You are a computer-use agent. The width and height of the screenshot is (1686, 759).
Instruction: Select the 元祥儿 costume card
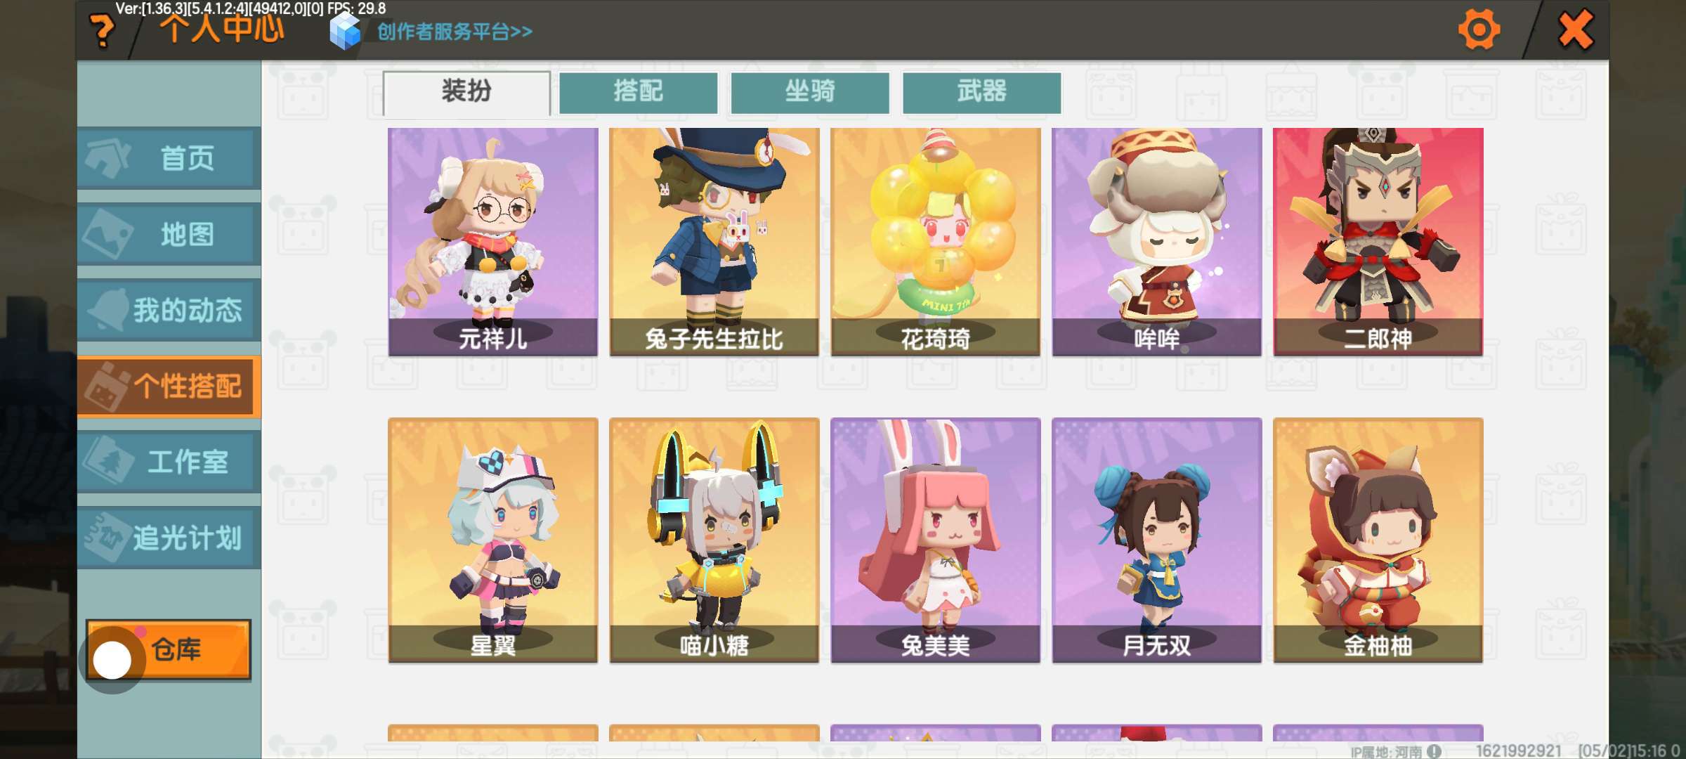point(492,242)
